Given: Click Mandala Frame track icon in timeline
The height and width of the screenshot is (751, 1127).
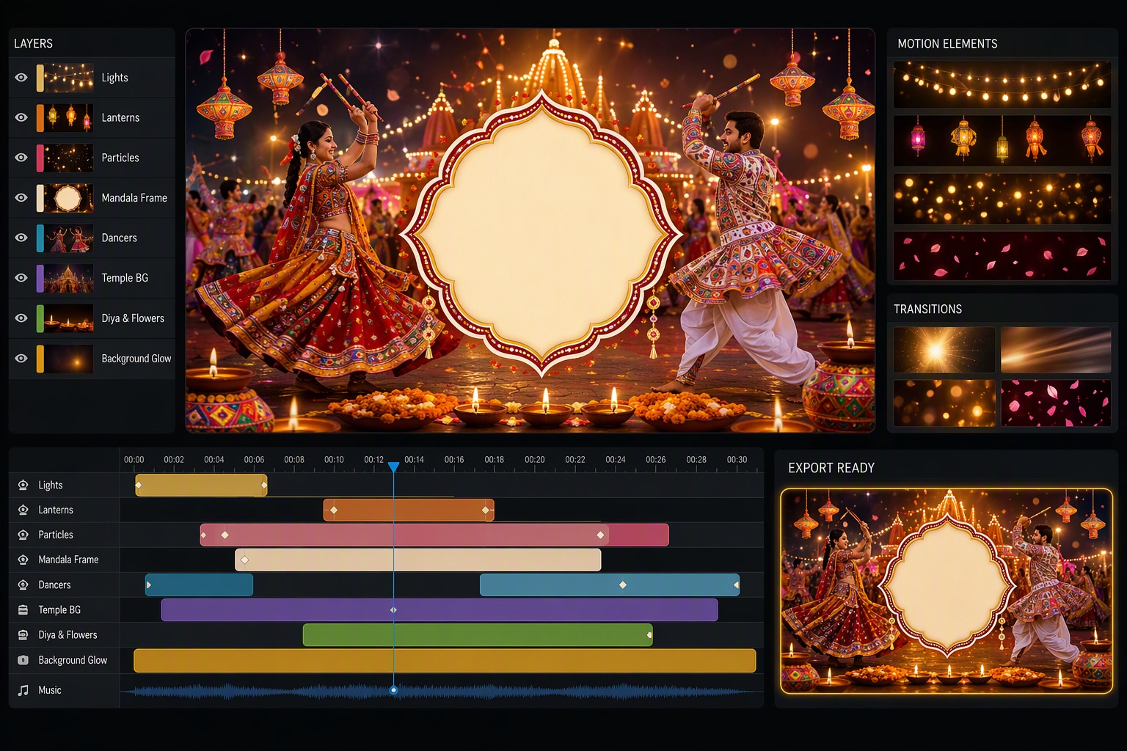Looking at the screenshot, I should point(23,560).
